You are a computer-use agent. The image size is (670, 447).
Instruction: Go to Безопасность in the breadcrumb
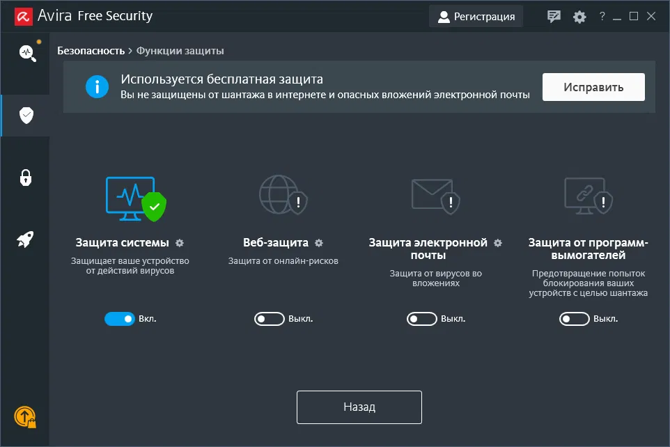[91, 51]
